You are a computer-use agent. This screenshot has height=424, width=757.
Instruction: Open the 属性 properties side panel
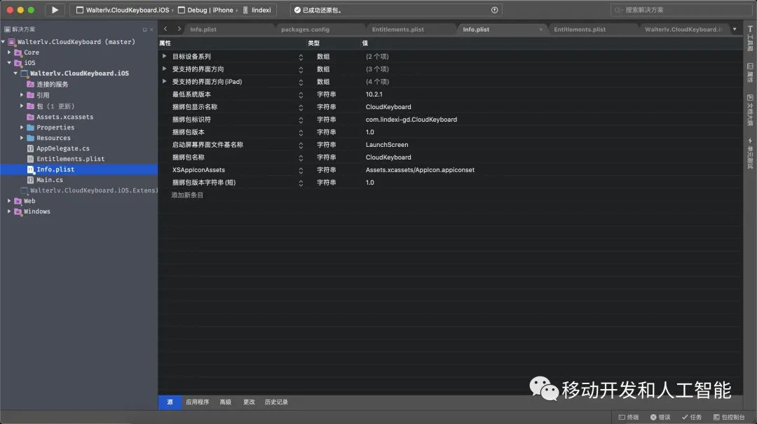[x=750, y=72]
